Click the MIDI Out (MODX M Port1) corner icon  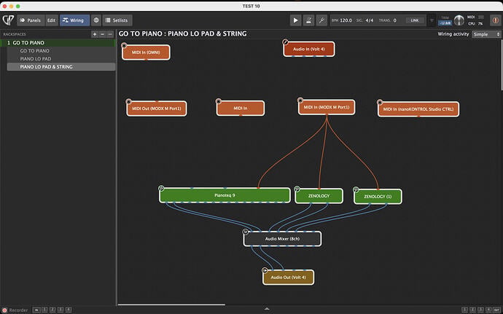click(x=128, y=102)
